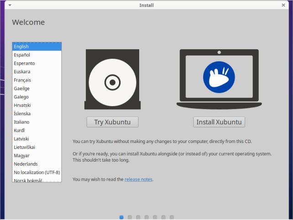The image size is (293, 220).
Task: Click the Install Xubuntu button
Action: tap(219, 122)
